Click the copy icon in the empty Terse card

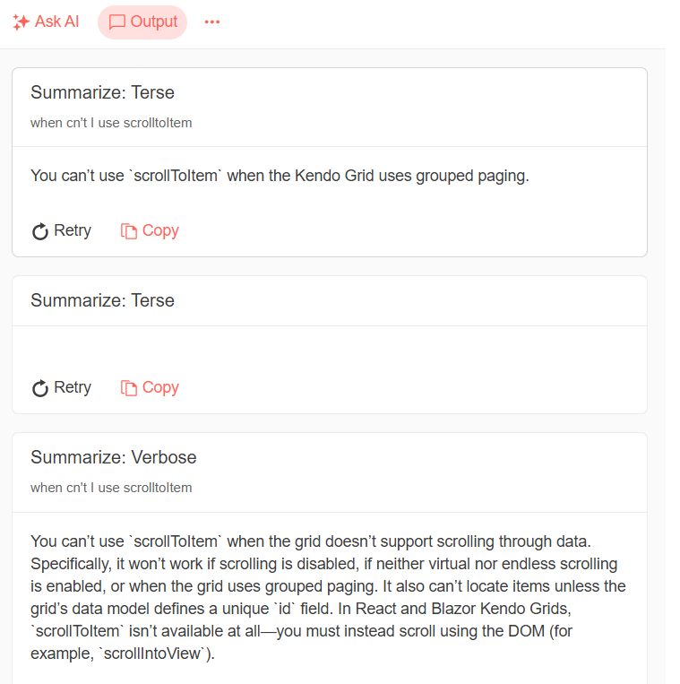click(x=129, y=388)
